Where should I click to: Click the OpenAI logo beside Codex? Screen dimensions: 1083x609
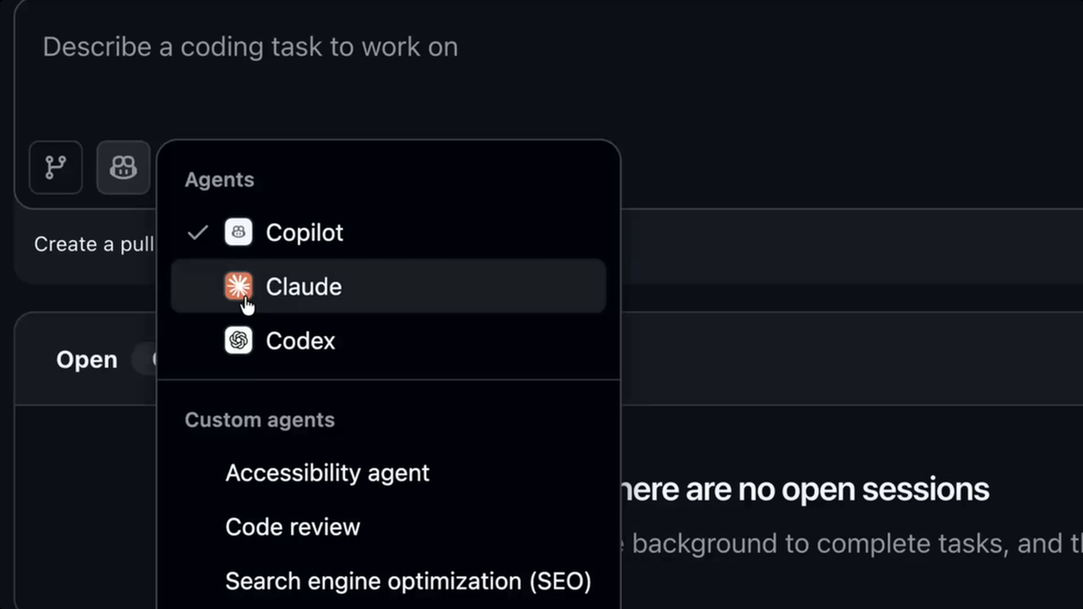239,340
